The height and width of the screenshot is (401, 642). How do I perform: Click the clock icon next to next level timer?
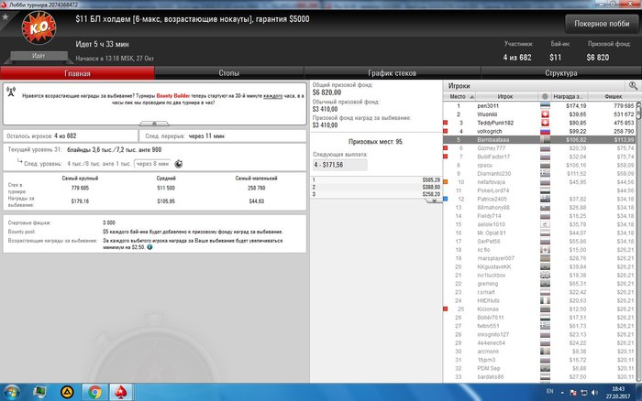click(179, 164)
